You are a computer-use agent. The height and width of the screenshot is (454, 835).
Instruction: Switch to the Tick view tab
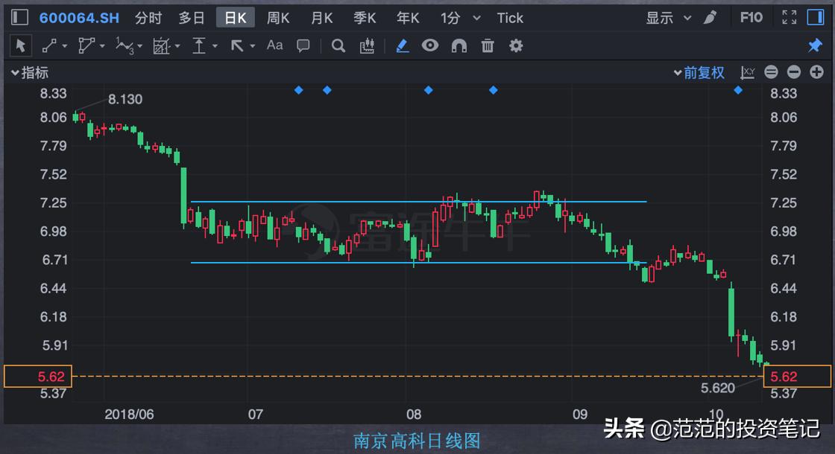(510, 16)
